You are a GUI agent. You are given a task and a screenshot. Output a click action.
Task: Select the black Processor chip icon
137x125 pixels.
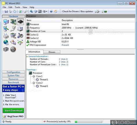[20, 22]
